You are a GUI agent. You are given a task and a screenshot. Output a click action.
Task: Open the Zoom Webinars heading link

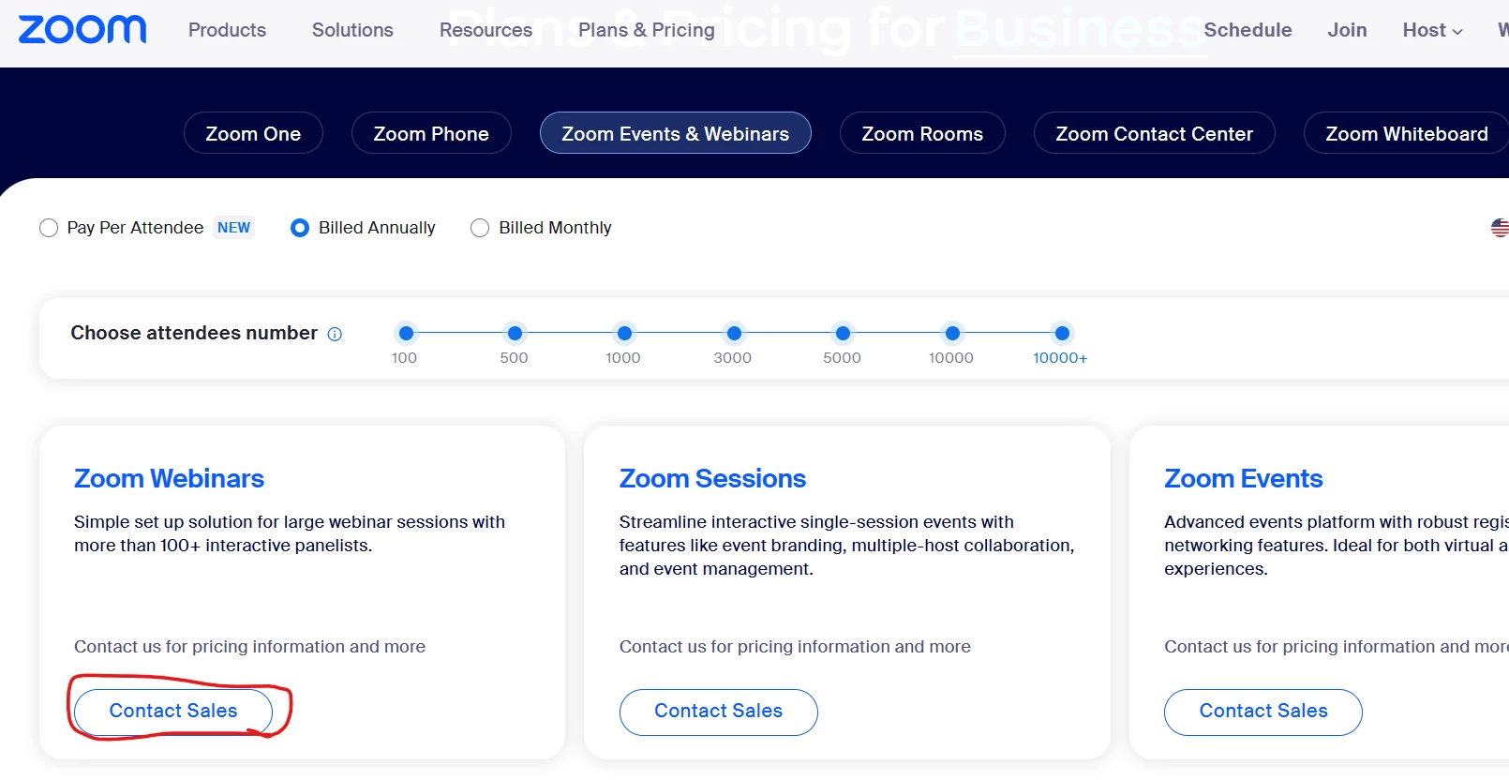coord(169,479)
